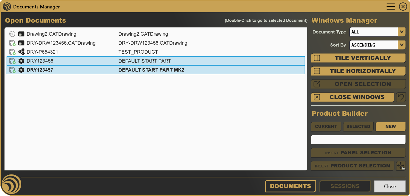This screenshot has height=196, width=410.
Task: Click the Close Windows button
Action: tap(353, 97)
